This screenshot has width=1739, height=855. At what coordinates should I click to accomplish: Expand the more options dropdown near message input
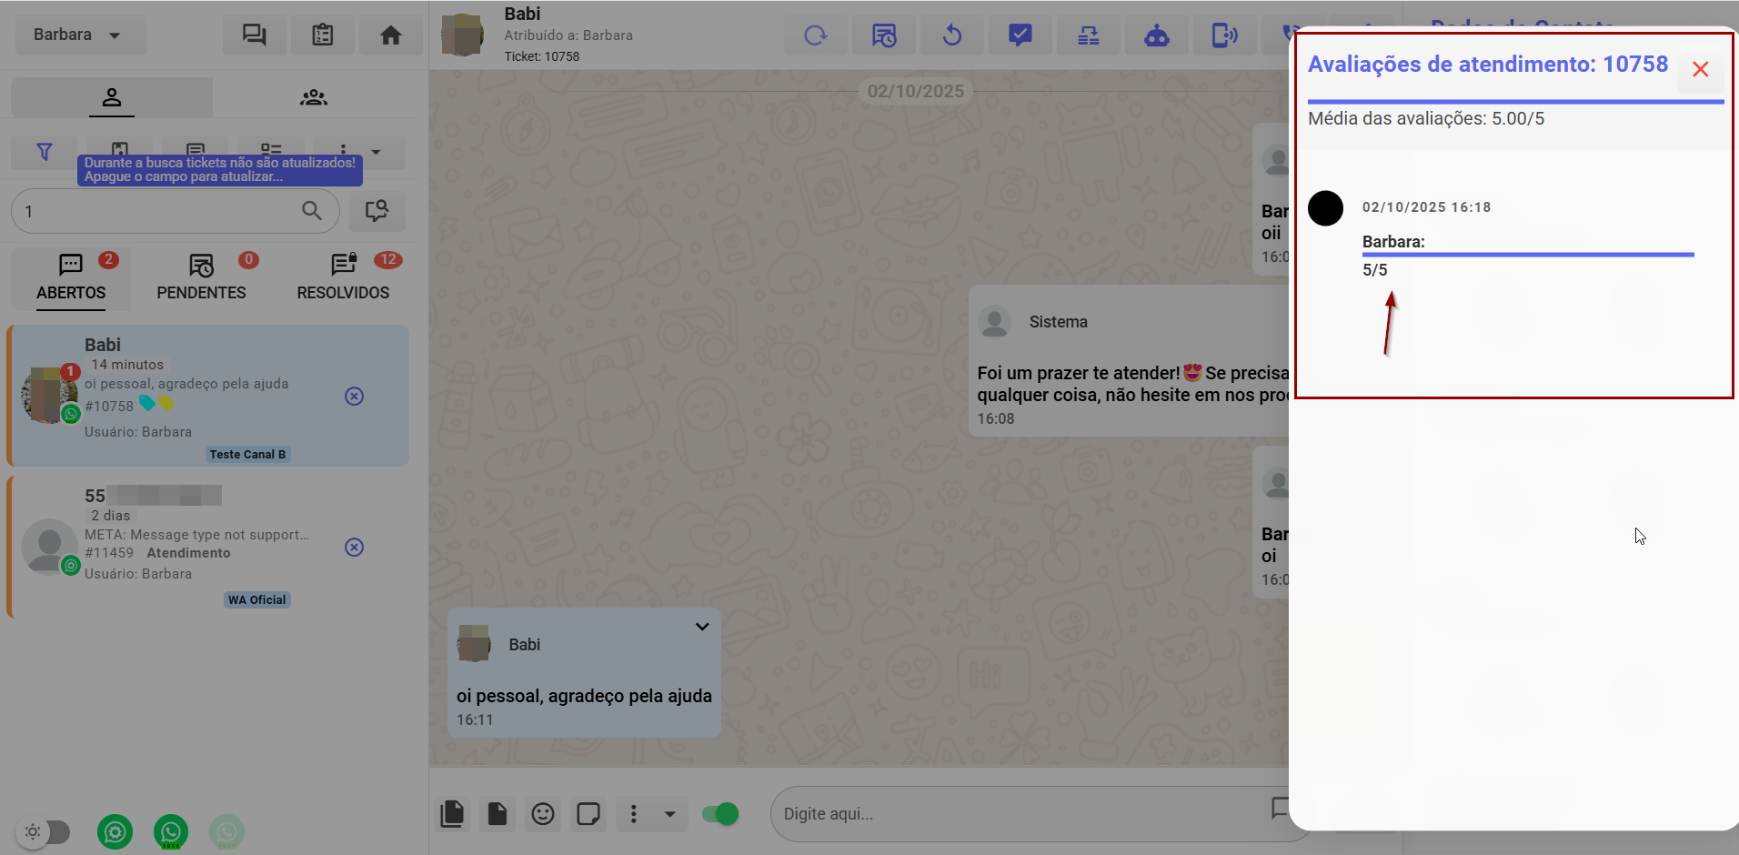pyautogui.click(x=669, y=814)
